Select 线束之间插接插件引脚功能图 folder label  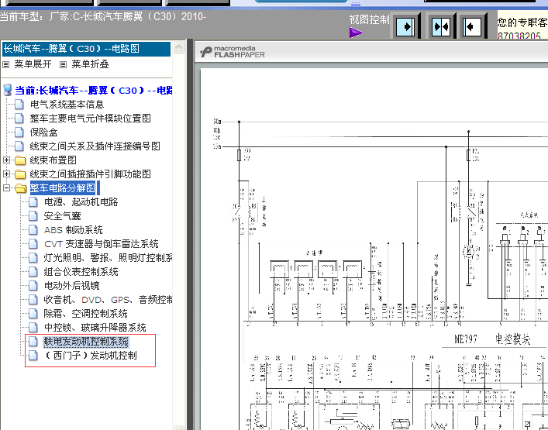(90, 174)
